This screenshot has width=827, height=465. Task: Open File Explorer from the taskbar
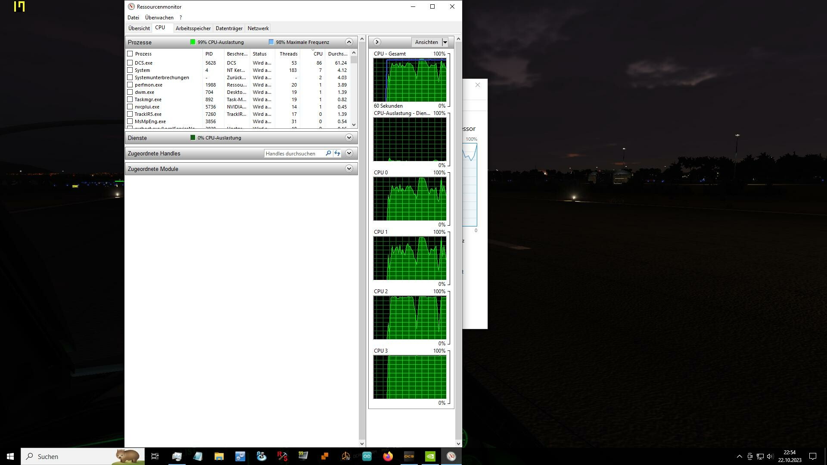219,456
